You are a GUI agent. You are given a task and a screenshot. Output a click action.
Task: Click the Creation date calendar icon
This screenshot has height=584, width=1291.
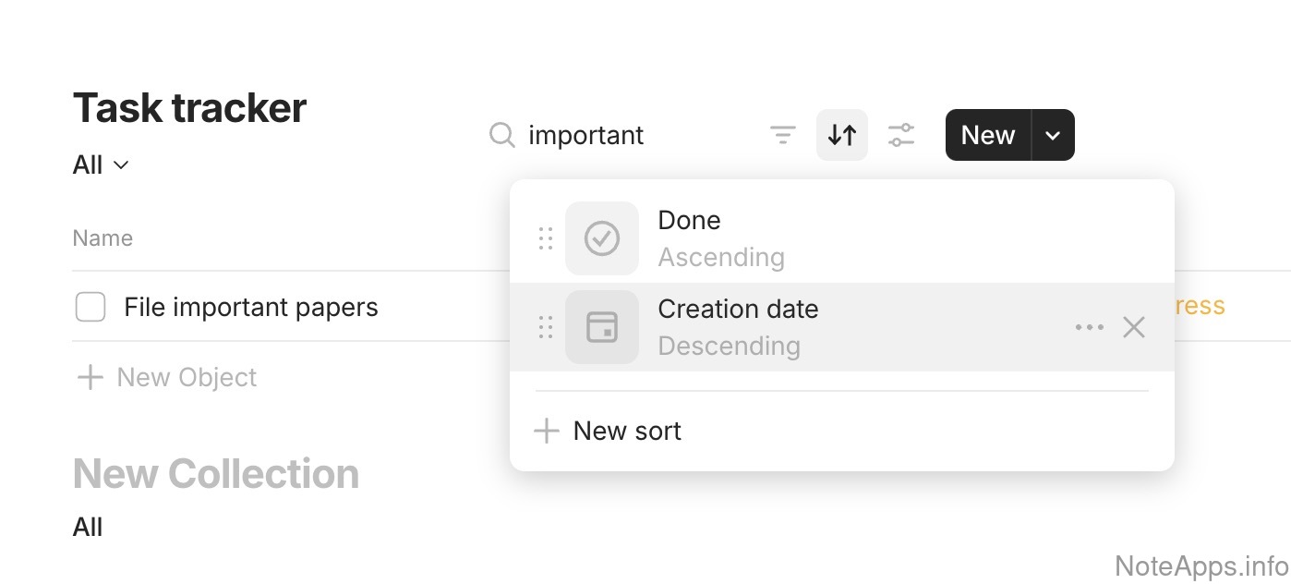pos(602,327)
